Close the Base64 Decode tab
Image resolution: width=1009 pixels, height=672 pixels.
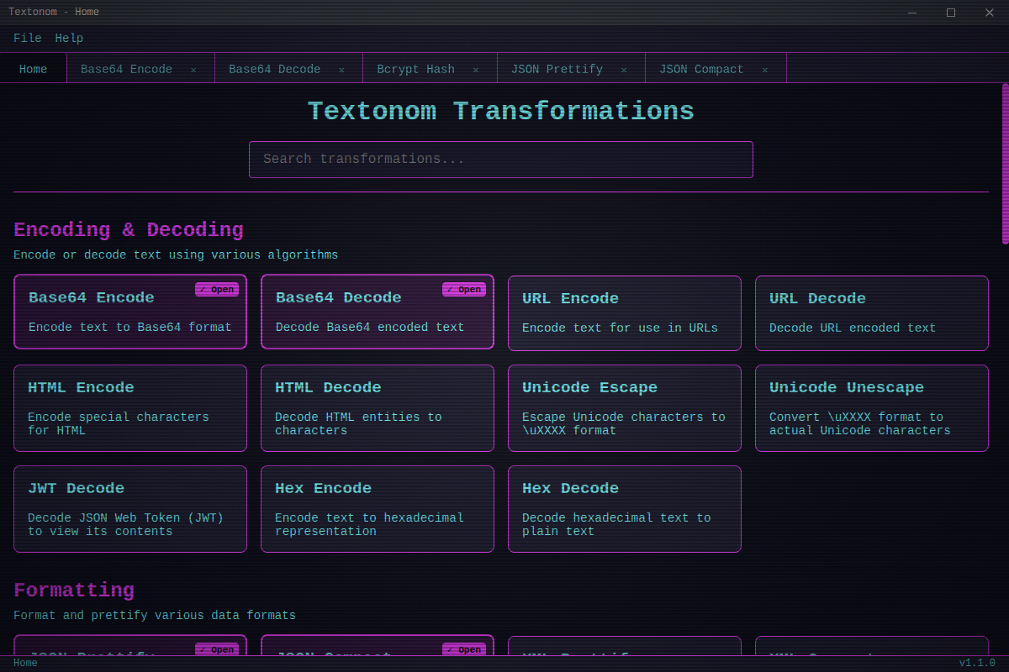(341, 70)
